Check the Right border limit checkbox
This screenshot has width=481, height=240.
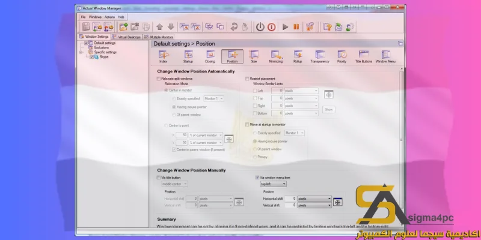pos(255,106)
